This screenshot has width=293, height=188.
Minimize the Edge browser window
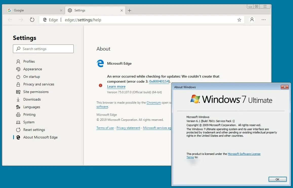coord(250,7)
